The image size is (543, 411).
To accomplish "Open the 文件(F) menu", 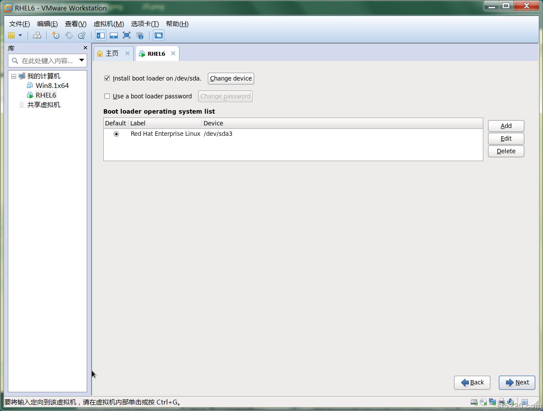I will [20, 24].
